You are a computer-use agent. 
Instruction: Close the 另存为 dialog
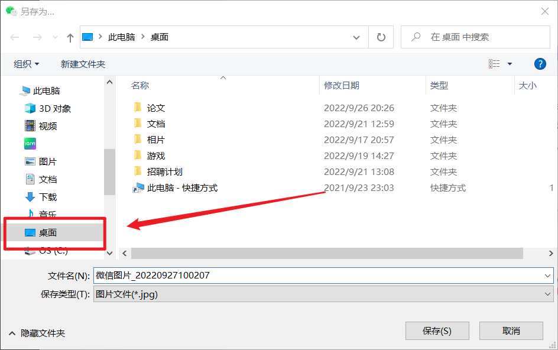click(x=544, y=11)
